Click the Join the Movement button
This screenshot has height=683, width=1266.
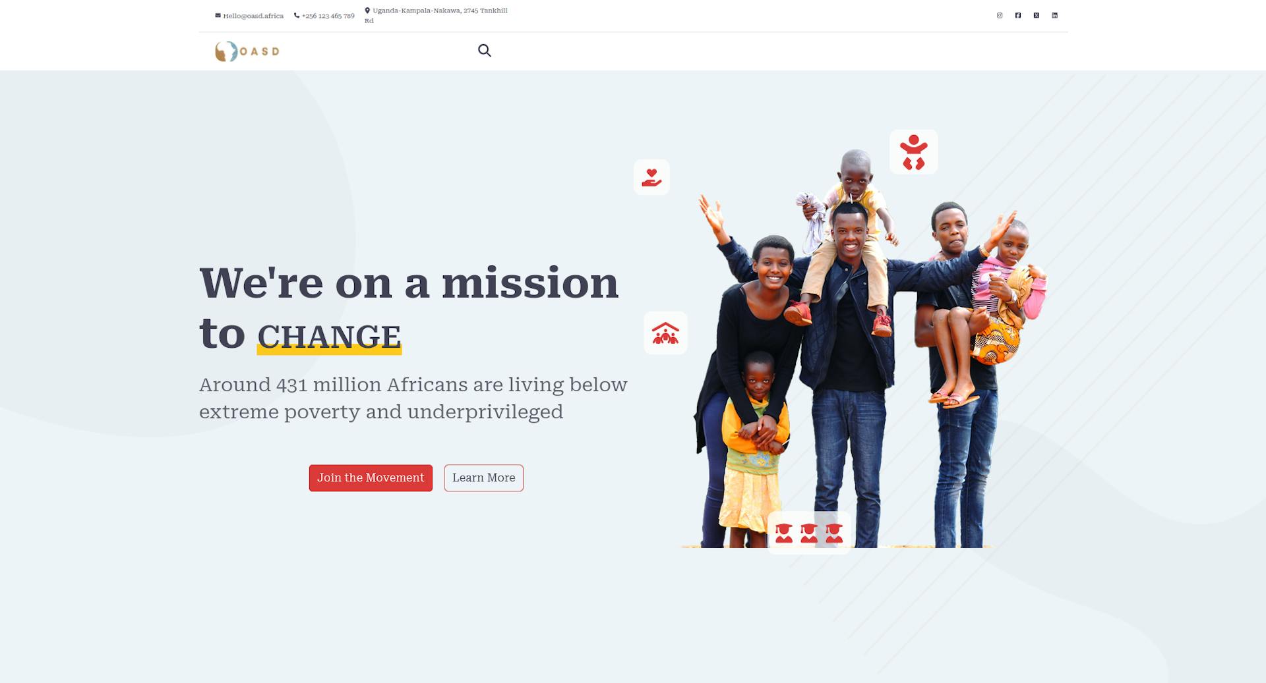(371, 478)
